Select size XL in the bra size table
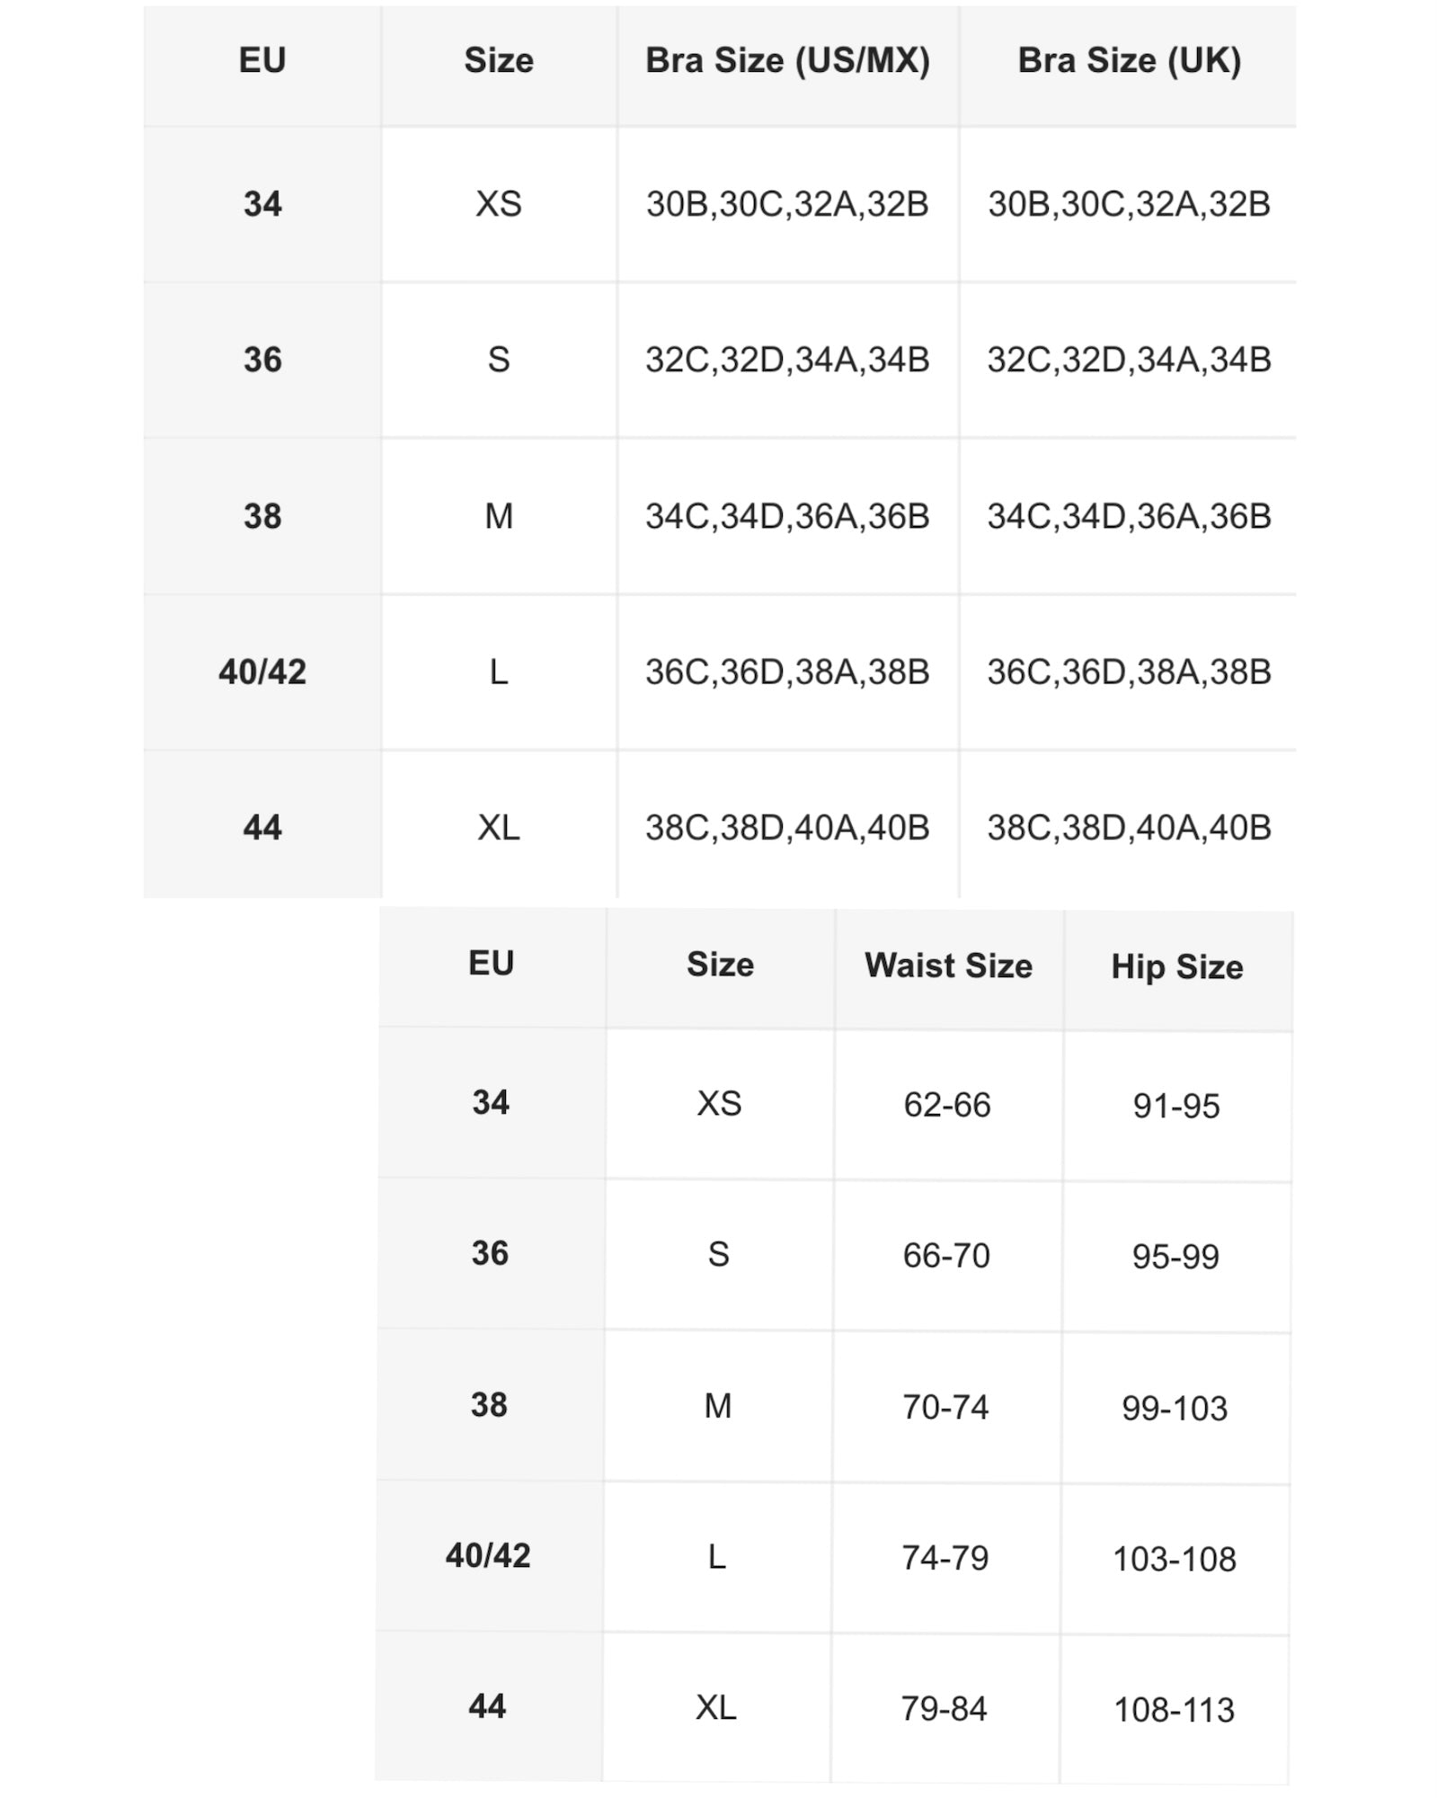1437x1798 pixels. [499, 828]
